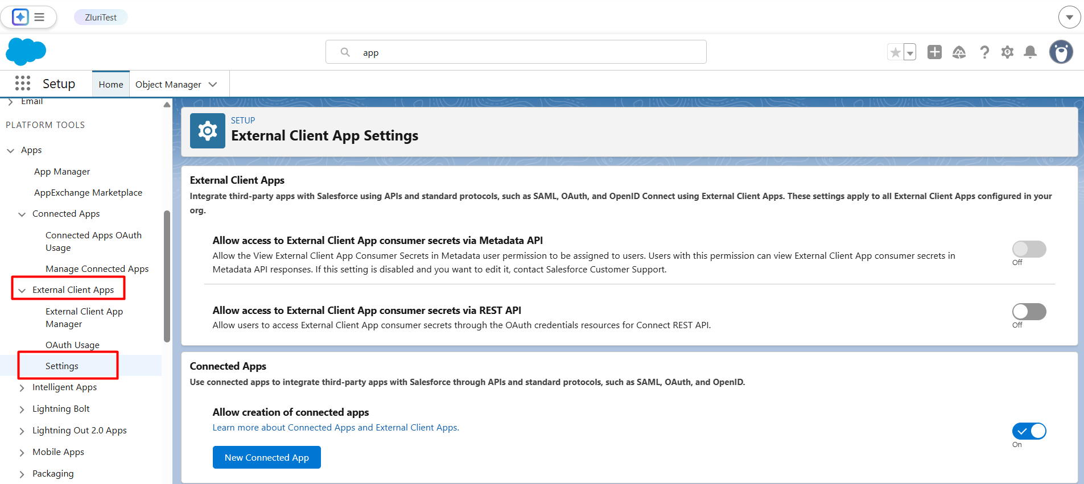Open OAuth Usage under External Client Apps
The width and height of the screenshot is (1084, 484).
tap(72, 345)
